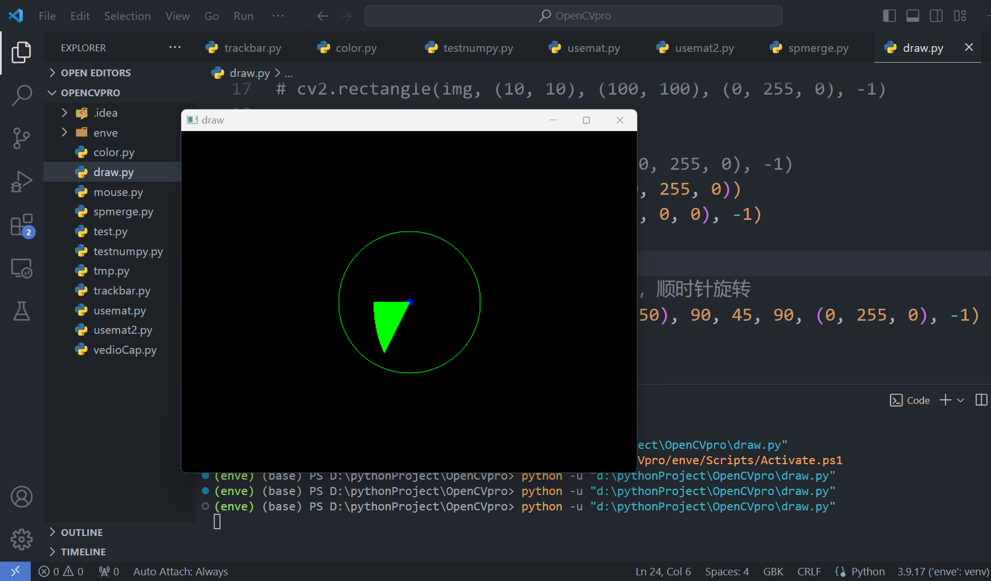Open the Search view icon

point(21,95)
